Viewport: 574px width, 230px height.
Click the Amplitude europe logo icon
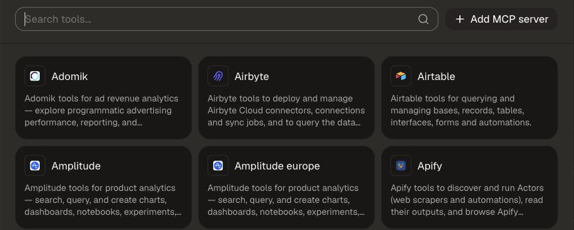[x=218, y=166]
